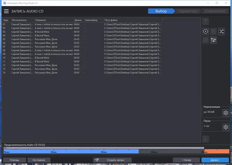
Task: Sort by the Трек column header
Action: coord(7,20)
